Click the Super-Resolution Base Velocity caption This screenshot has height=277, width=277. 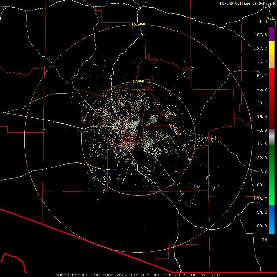point(138,275)
